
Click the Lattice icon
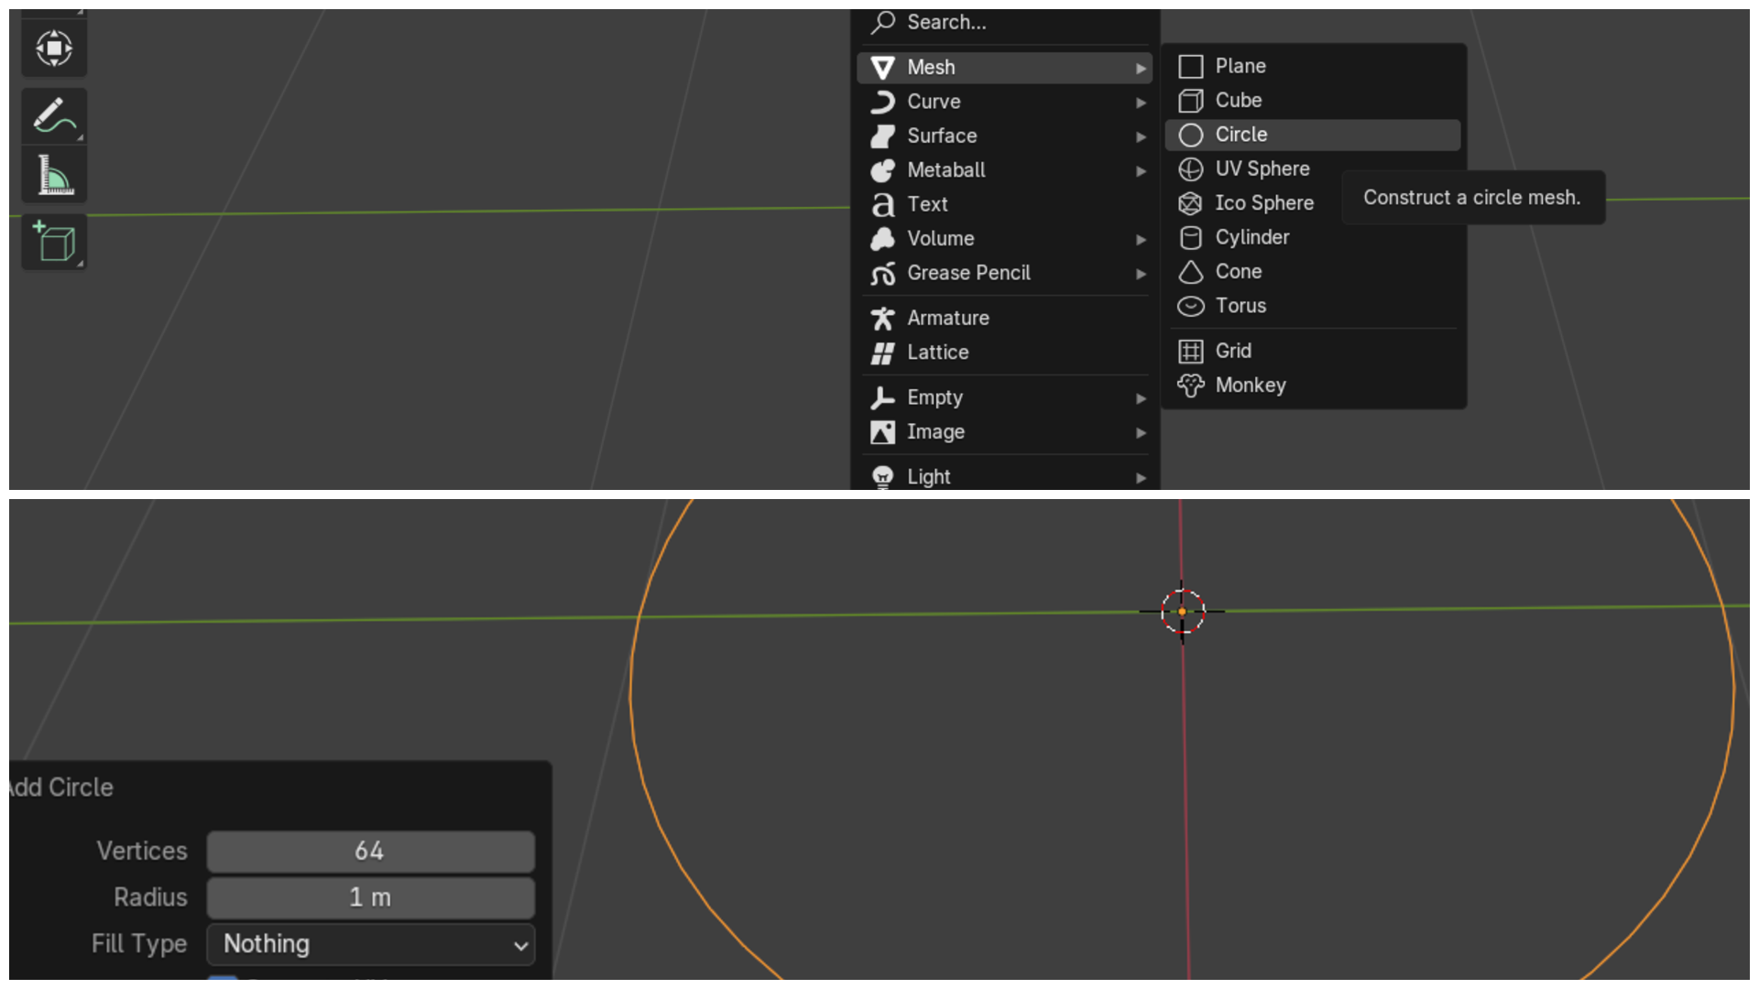click(x=882, y=353)
